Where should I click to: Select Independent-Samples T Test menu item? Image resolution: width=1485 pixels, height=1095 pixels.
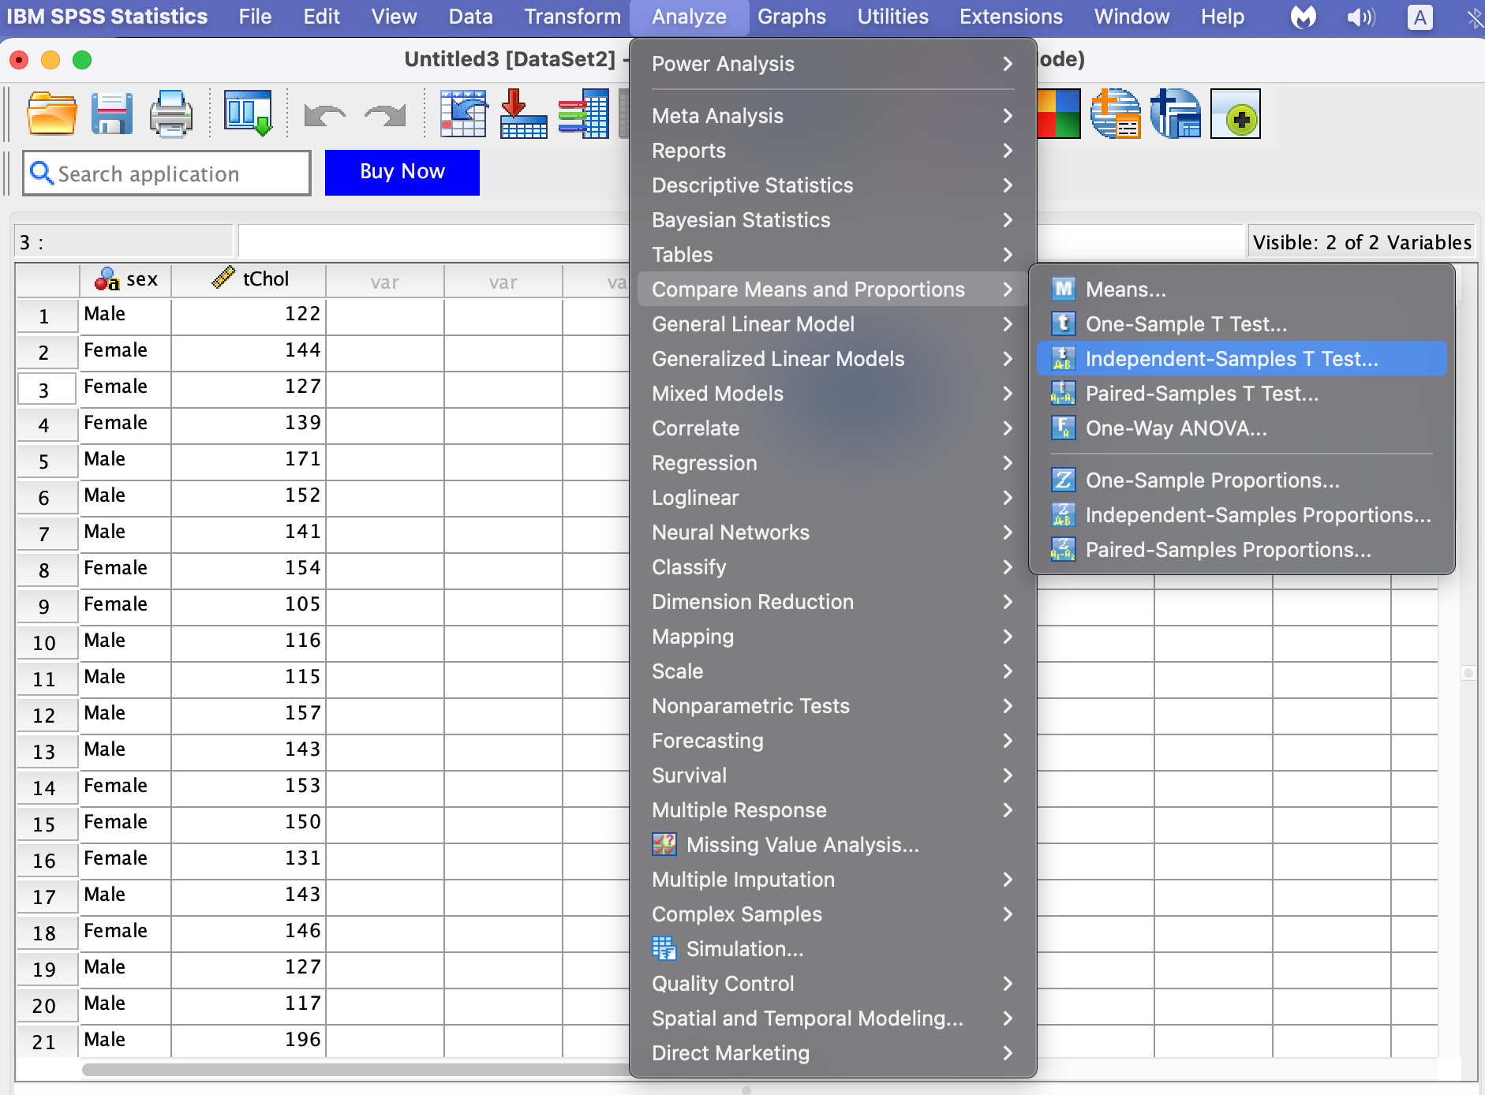[x=1241, y=358]
